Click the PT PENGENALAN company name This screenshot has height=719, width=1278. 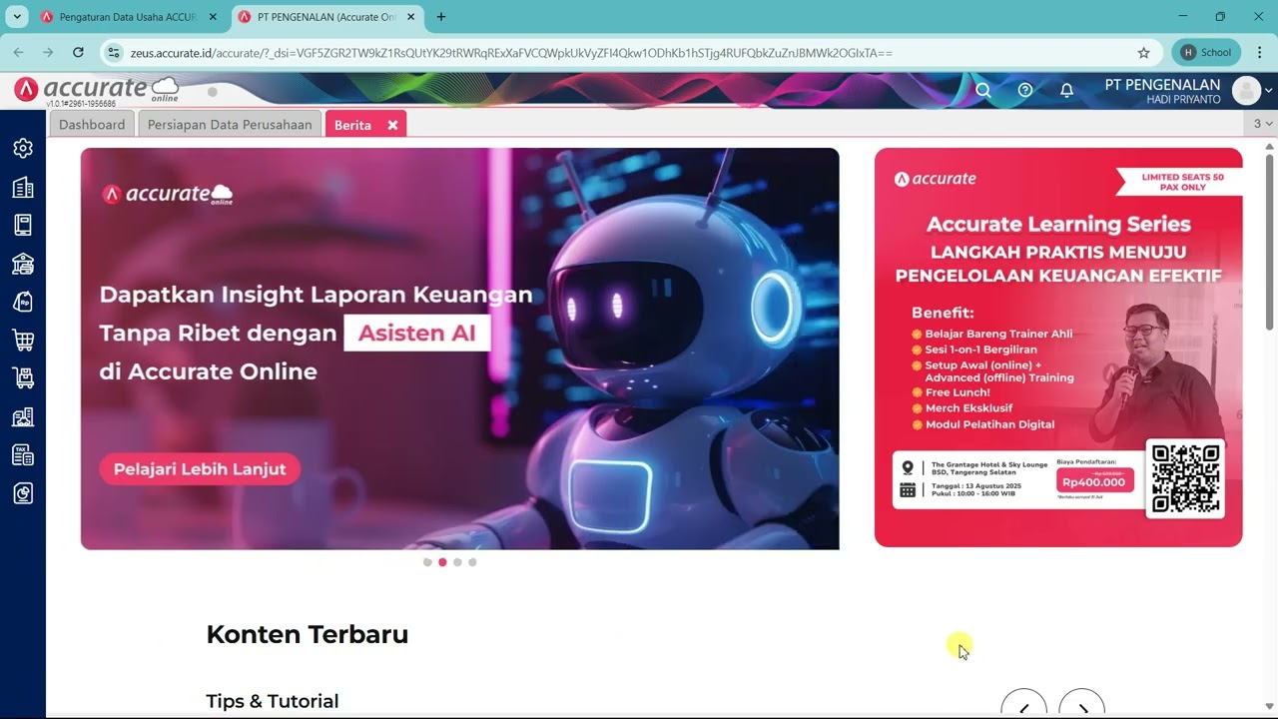click(x=1162, y=85)
